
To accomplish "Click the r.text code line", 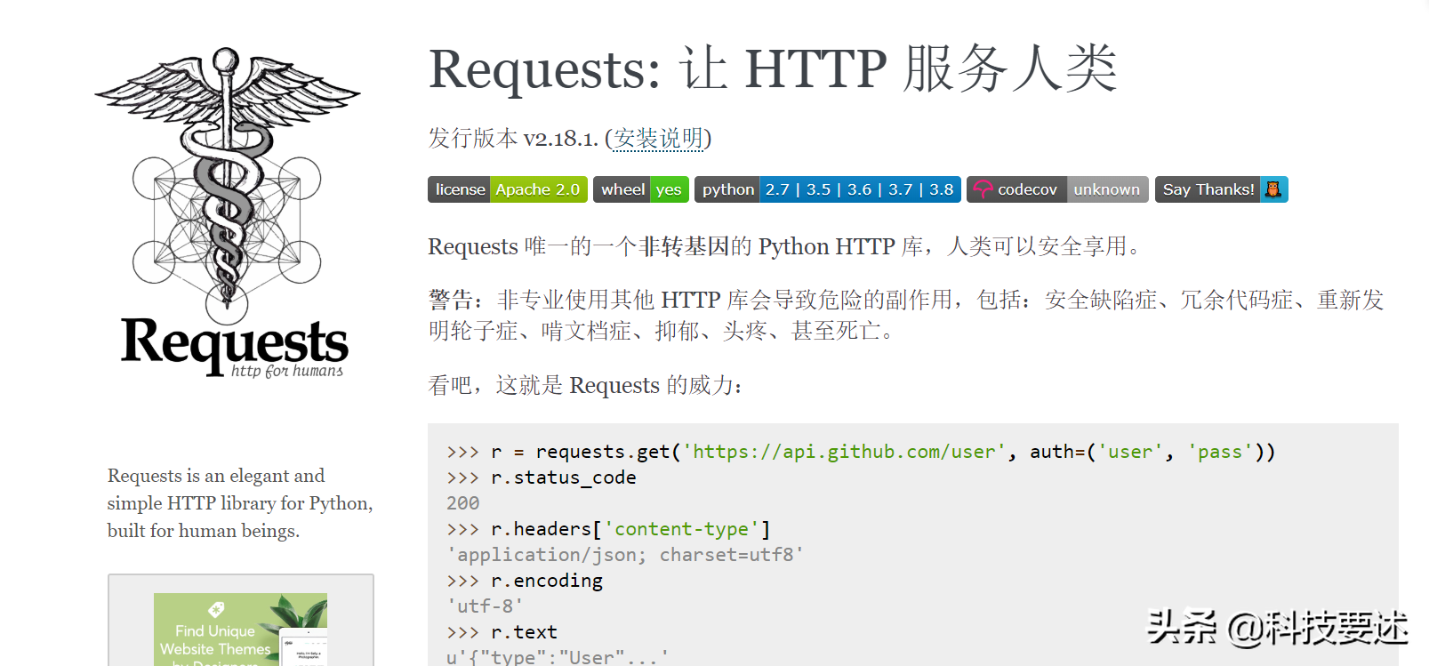I will pyautogui.click(x=502, y=632).
